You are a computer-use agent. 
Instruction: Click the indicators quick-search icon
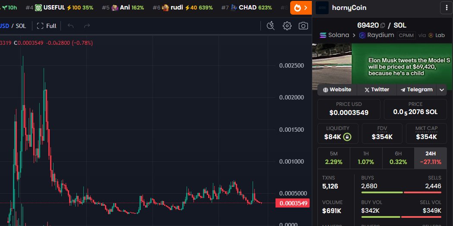[271, 26]
